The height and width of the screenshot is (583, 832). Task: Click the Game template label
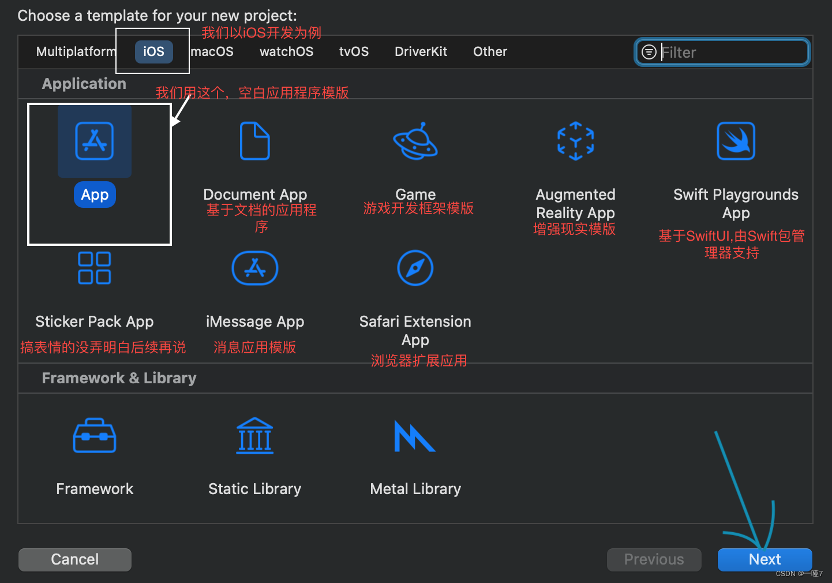click(x=415, y=195)
